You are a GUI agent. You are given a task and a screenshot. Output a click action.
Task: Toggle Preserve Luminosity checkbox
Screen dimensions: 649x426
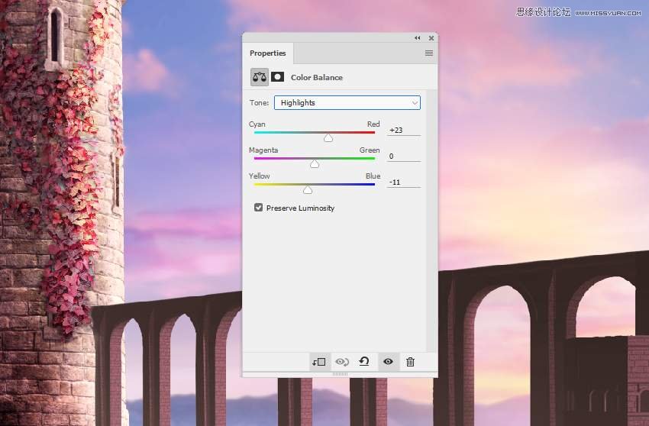(258, 208)
